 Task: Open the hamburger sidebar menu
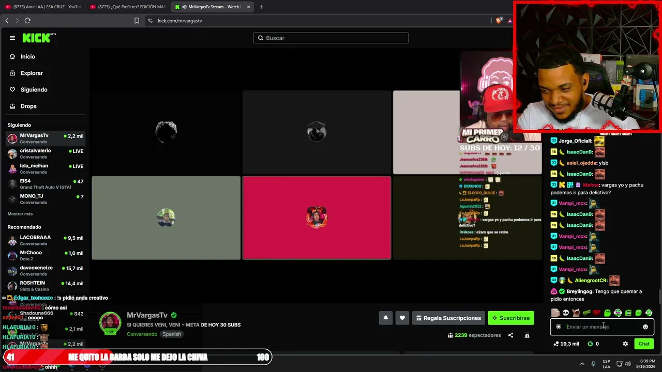point(12,38)
